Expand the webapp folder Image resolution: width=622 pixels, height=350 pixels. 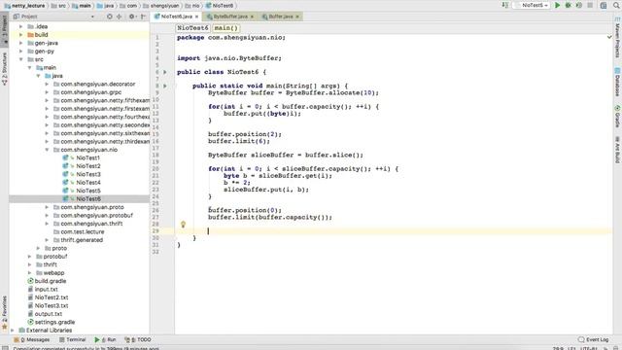[30, 272]
